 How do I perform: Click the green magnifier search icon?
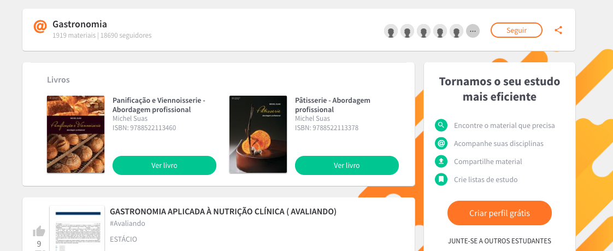tap(441, 125)
